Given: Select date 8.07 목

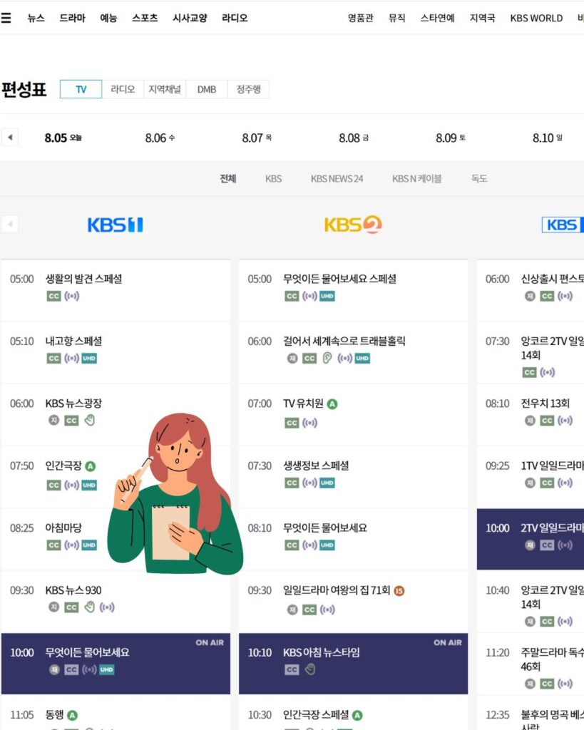Looking at the screenshot, I should 257,138.
